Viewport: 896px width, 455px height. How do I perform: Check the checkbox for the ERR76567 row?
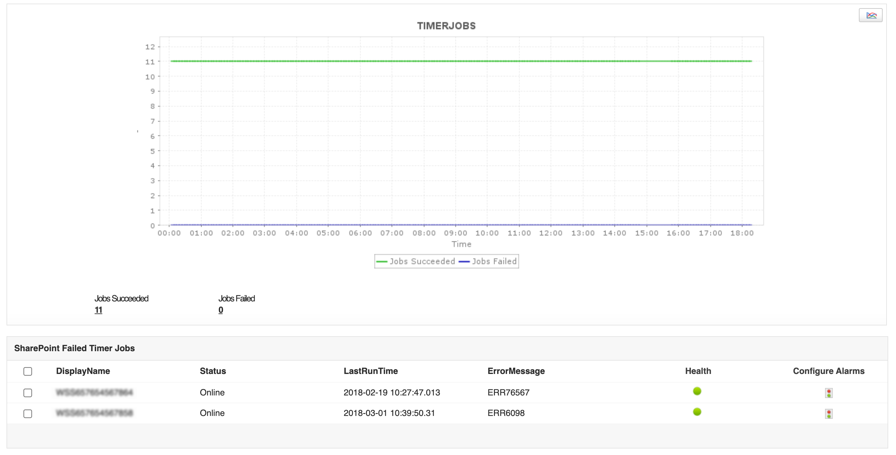[x=28, y=393]
